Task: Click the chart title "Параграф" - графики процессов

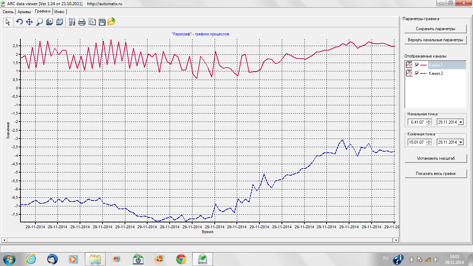Action: point(200,34)
